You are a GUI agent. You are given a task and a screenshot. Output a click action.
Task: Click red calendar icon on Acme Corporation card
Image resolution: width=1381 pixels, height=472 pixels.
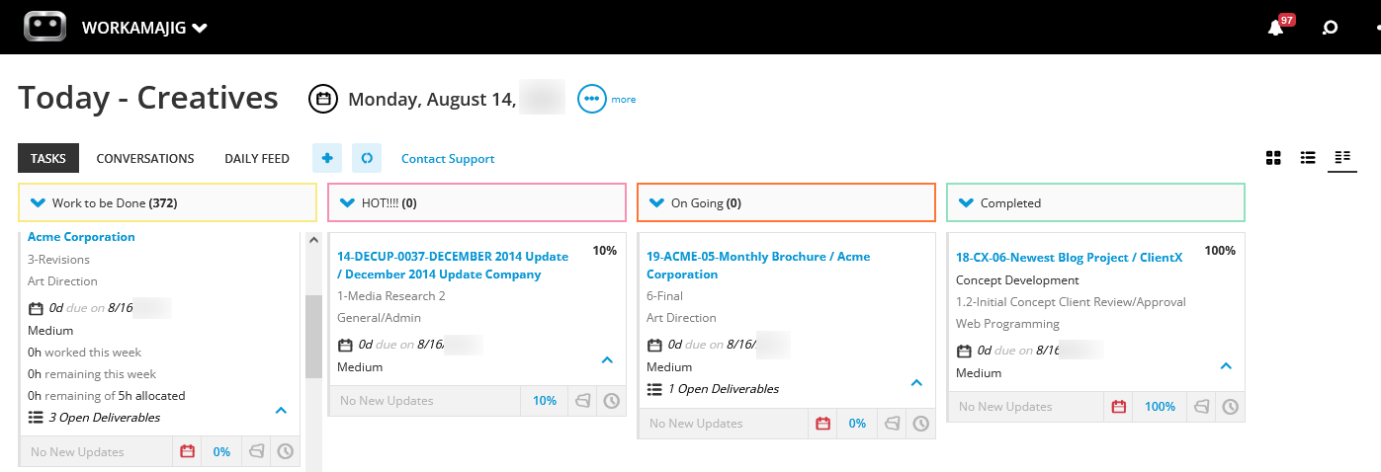click(187, 451)
